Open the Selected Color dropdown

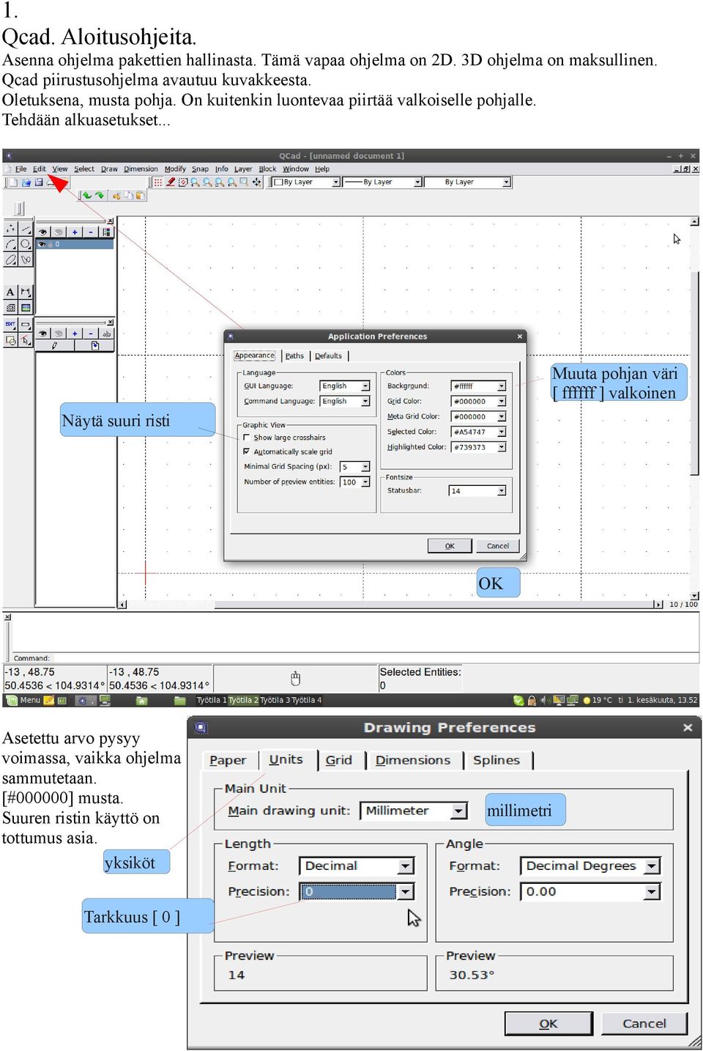tap(479, 432)
